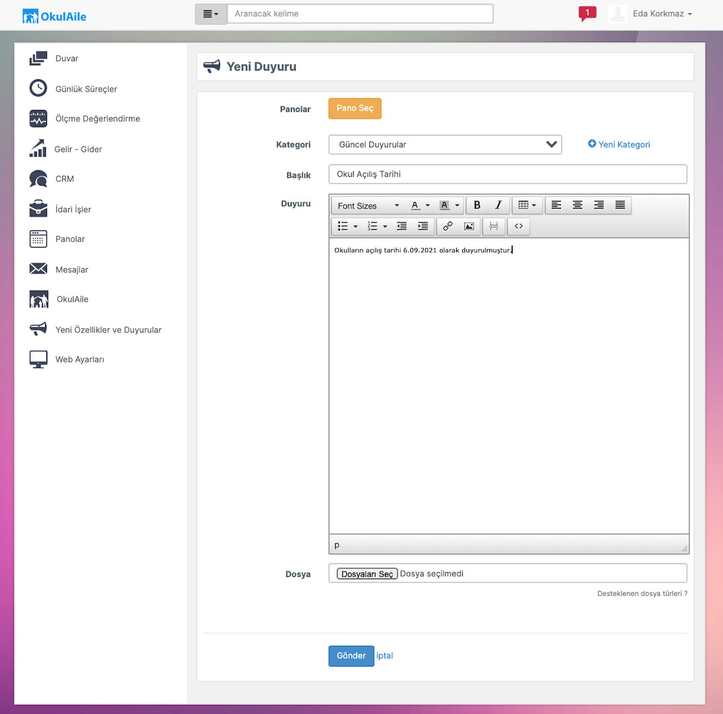
Task: Expand the Kategori select box
Action: click(x=445, y=144)
